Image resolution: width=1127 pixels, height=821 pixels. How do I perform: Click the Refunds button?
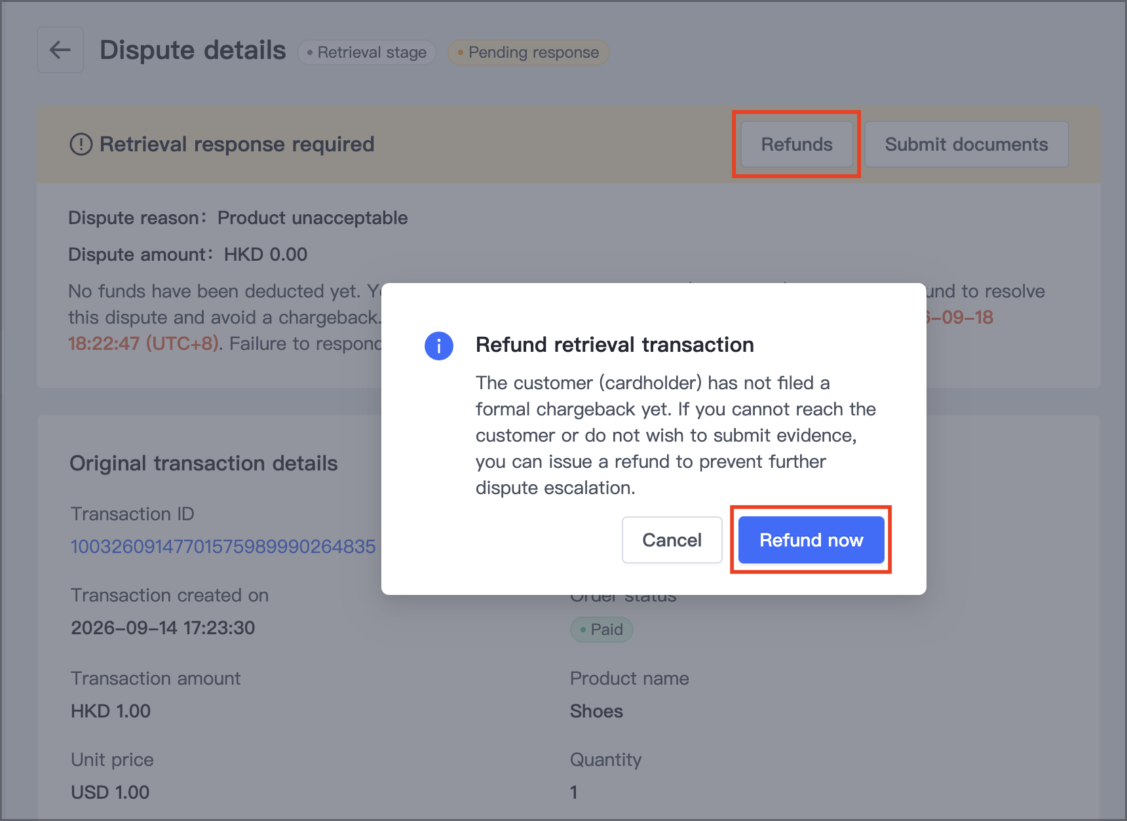coord(797,144)
